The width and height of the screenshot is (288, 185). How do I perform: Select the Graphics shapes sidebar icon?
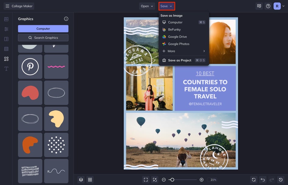coord(6,59)
